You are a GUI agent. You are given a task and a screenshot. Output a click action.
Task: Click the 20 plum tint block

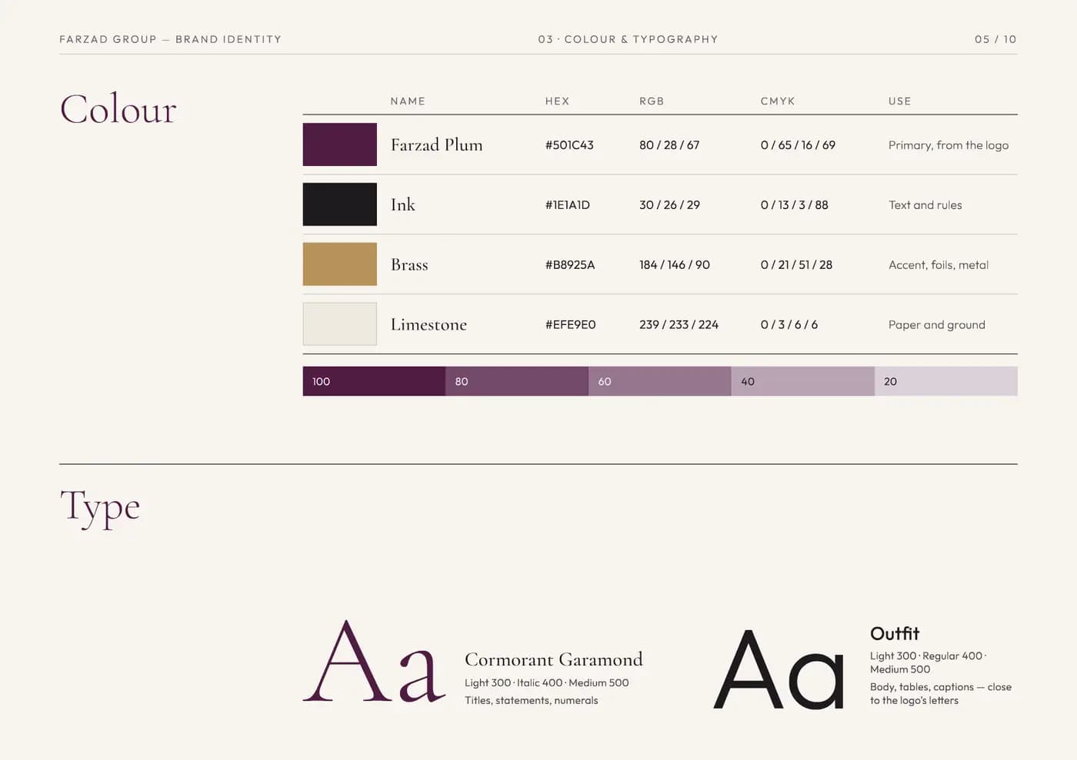tap(946, 381)
